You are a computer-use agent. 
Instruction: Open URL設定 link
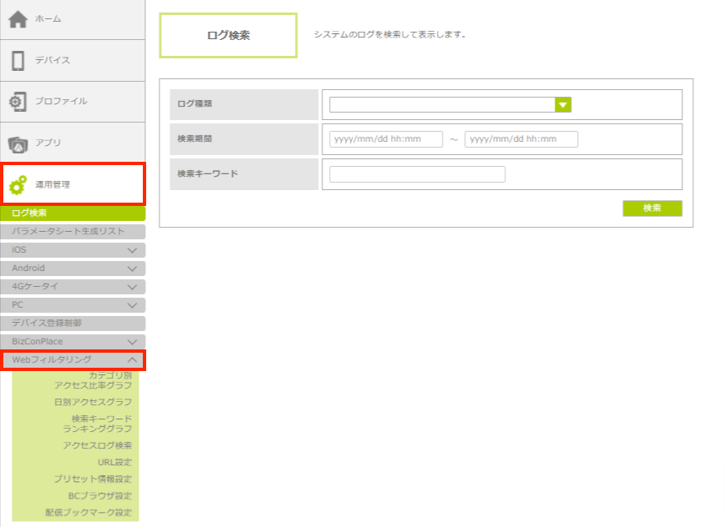114,462
